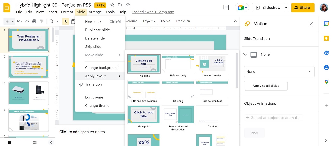Screen dimensions: 333x146
Task: Close the Motion panel
Action: [x=311, y=24]
